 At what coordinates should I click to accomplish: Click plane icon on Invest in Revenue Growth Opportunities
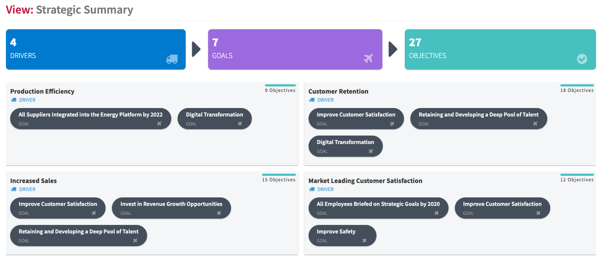point(219,213)
